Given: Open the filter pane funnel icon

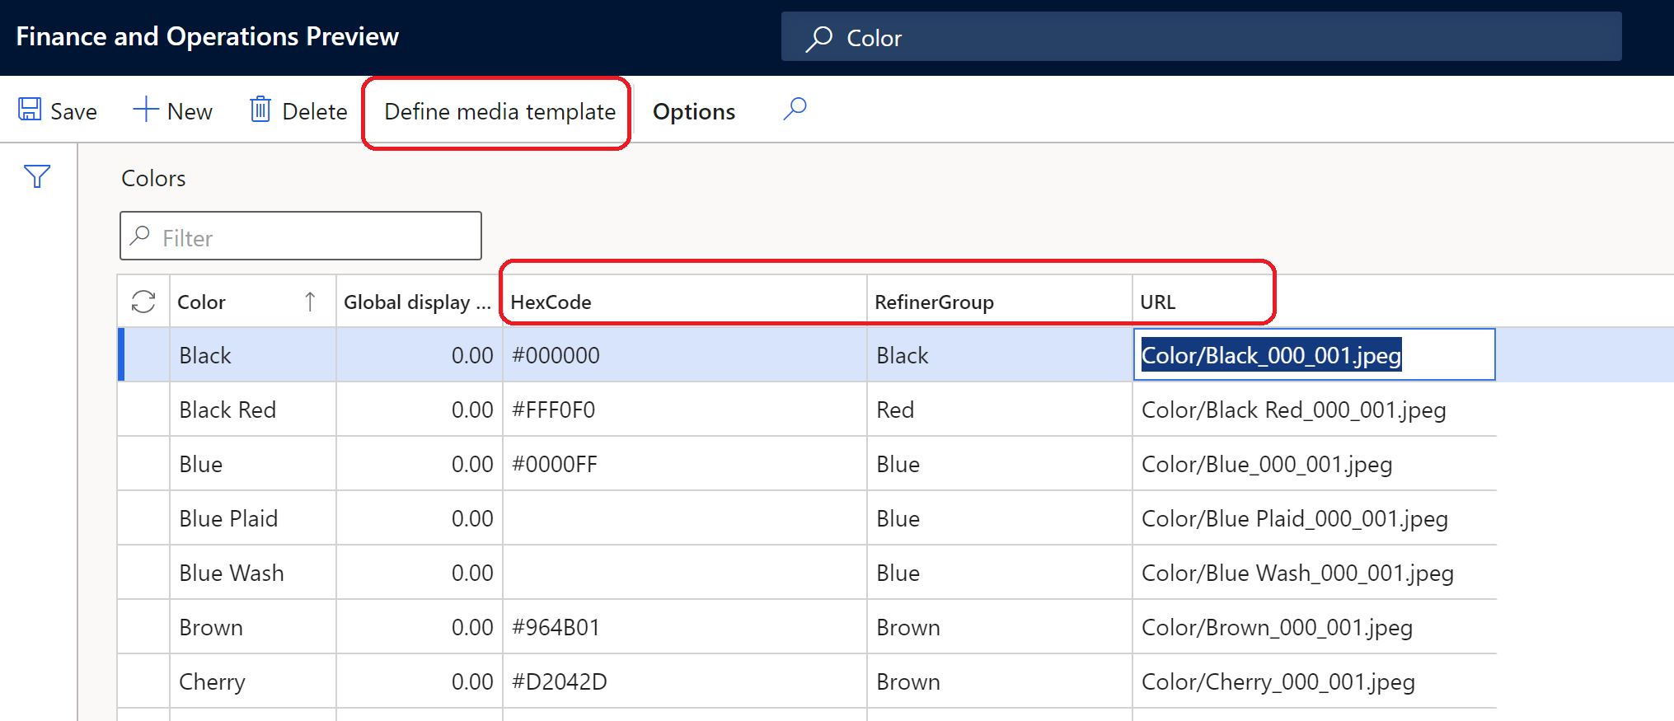Looking at the screenshot, I should (x=37, y=176).
